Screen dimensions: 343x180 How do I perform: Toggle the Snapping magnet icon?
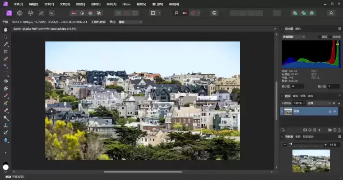point(193,13)
